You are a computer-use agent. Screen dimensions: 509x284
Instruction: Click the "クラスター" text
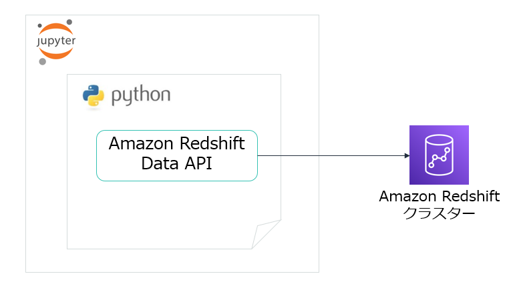439,213
